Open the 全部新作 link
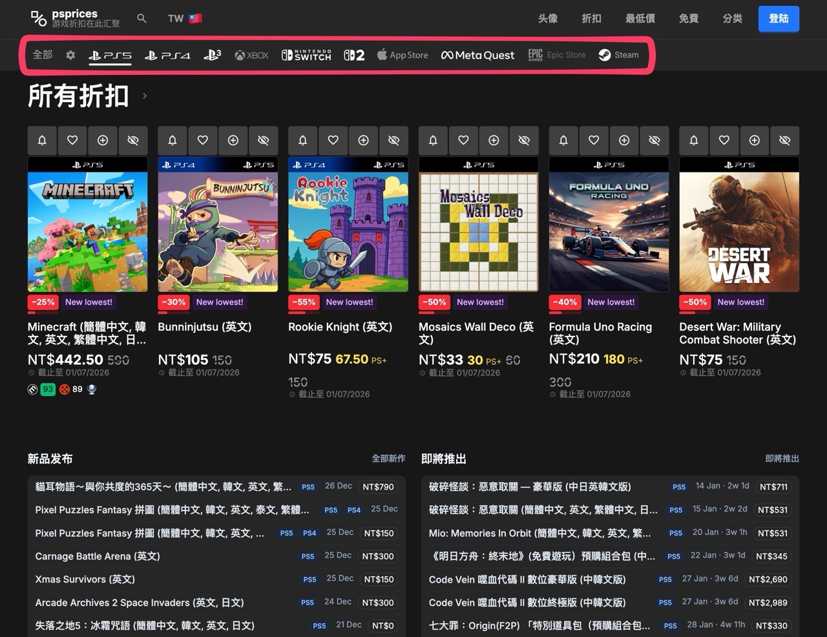The height and width of the screenshot is (637, 827). (388, 459)
